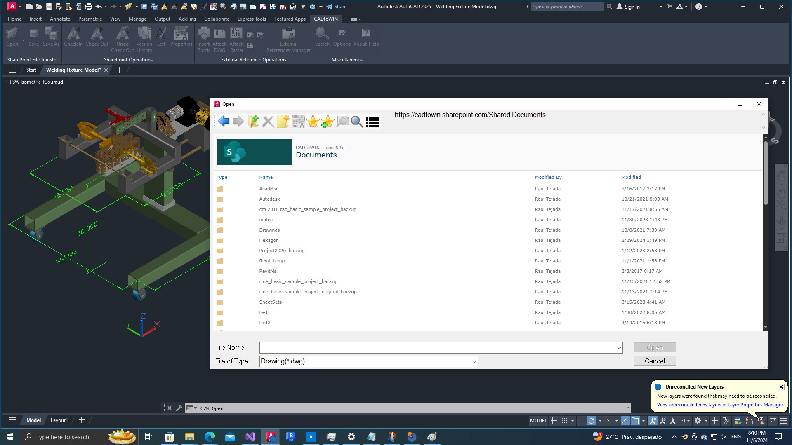Open the Drawings folder in the list
Image resolution: width=792 pixels, height=445 pixels.
coord(269,230)
